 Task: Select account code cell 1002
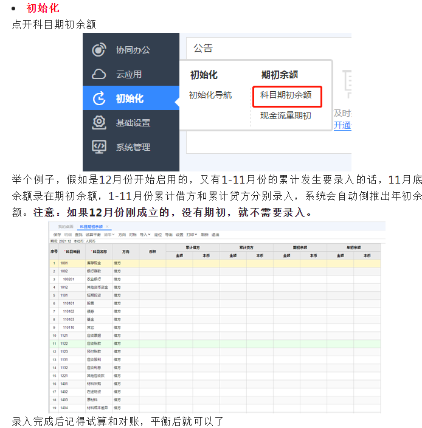coord(72,271)
